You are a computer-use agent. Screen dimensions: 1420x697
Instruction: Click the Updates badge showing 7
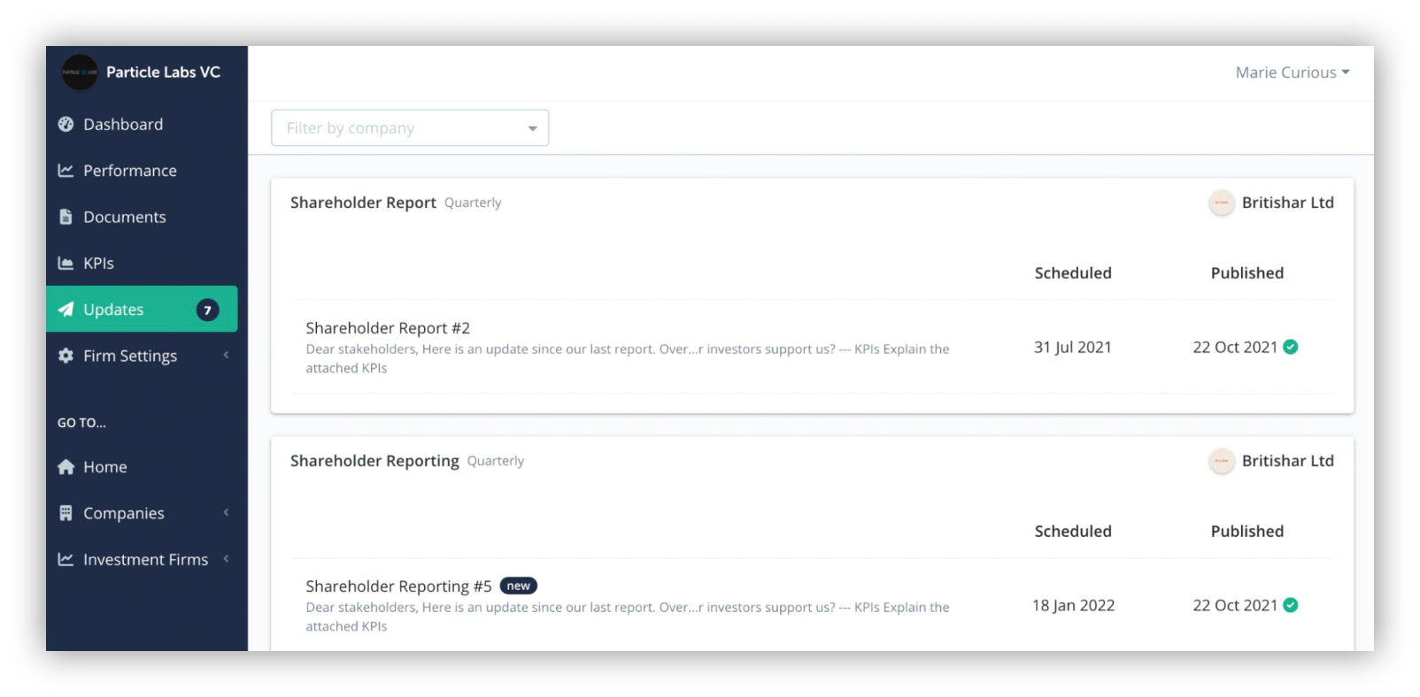click(x=207, y=310)
